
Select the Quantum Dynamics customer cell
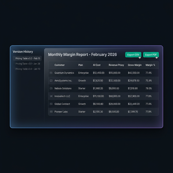point(64,73)
